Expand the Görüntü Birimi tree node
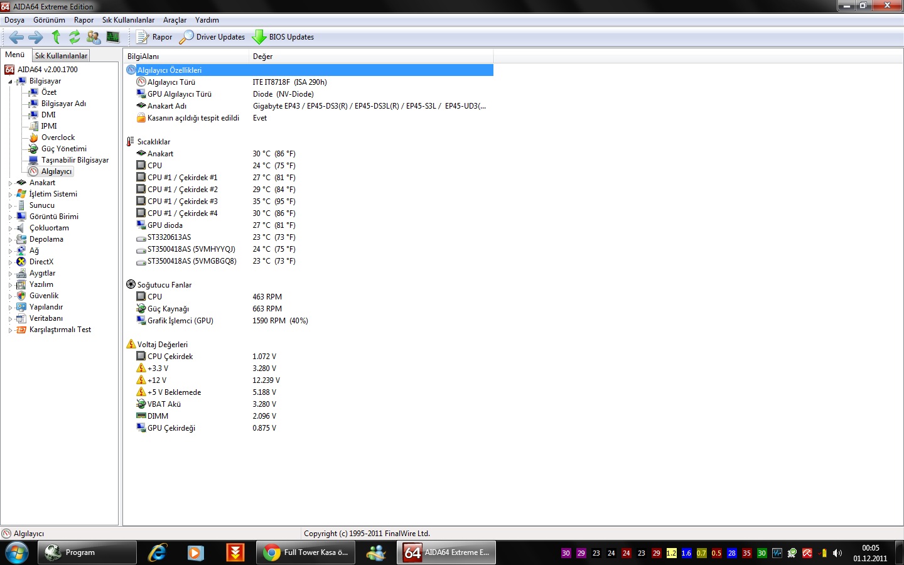The height and width of the screenshot is (565, 904). tap(10, 217)
